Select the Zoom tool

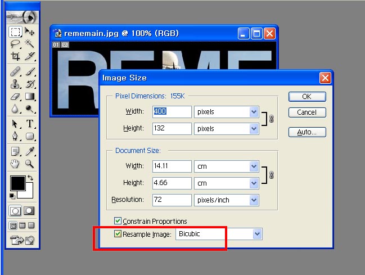[x=30, y=164]
